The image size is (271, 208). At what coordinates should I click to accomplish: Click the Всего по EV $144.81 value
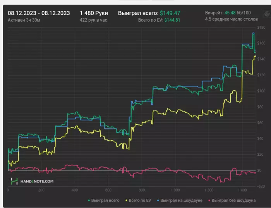[159, 20]
